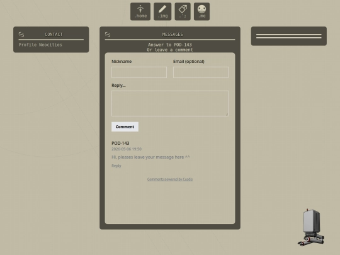The height and width of the screenshot is (255, 340).
Task: Click inside the Reply text area
Action: (x=170, y=103)
